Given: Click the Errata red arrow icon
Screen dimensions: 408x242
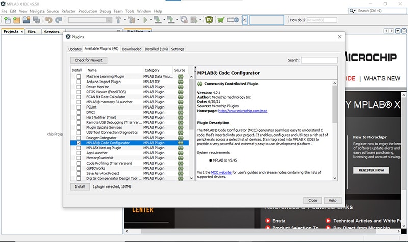Looking at the screenshot, I should click(268, 221).
